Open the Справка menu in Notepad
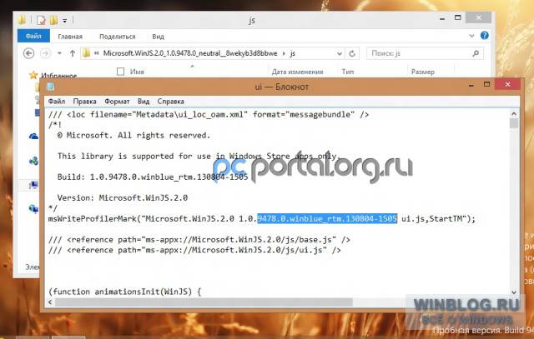The image size is (534, 339). tap(170, 102)
